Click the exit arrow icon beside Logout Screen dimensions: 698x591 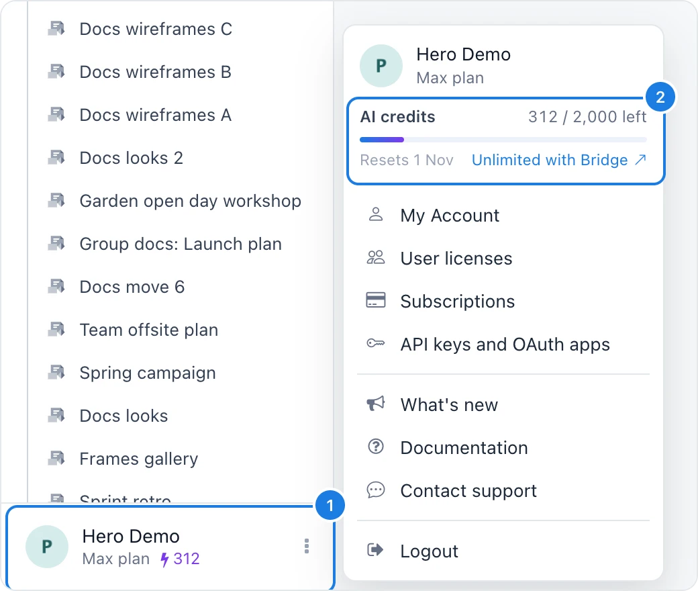375,550
